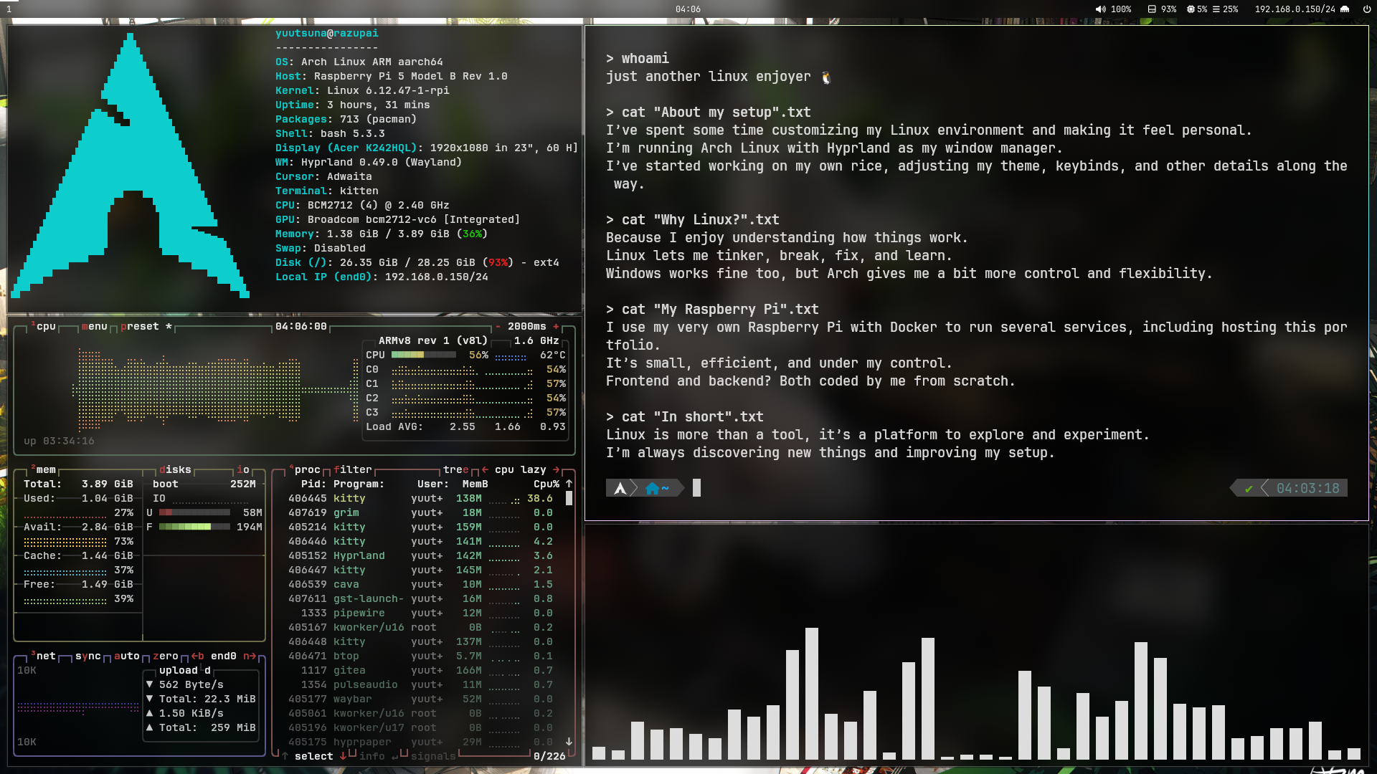1377x774 pixels.
Task: Click the cpu lazy sorting label
Action: (521, 470)
